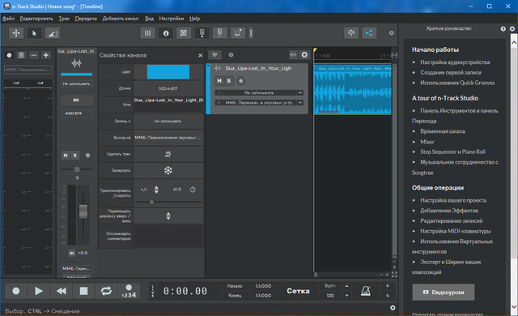518x316 pixels.
Task: Click the transpose up/down stepper
Action: (156, 190)
